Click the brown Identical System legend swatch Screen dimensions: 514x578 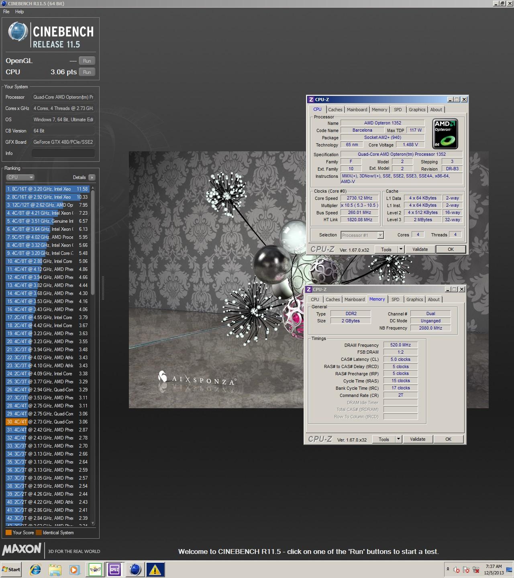pos(39,533)
